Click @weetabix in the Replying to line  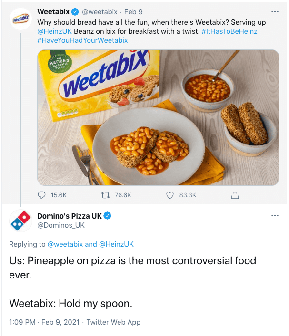(x=65, y=244)
